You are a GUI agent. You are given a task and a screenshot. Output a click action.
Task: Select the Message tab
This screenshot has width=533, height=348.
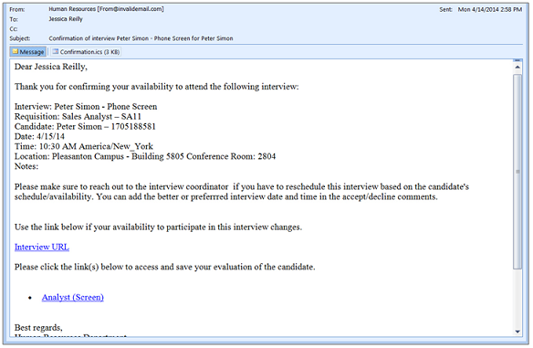[28, 52]
